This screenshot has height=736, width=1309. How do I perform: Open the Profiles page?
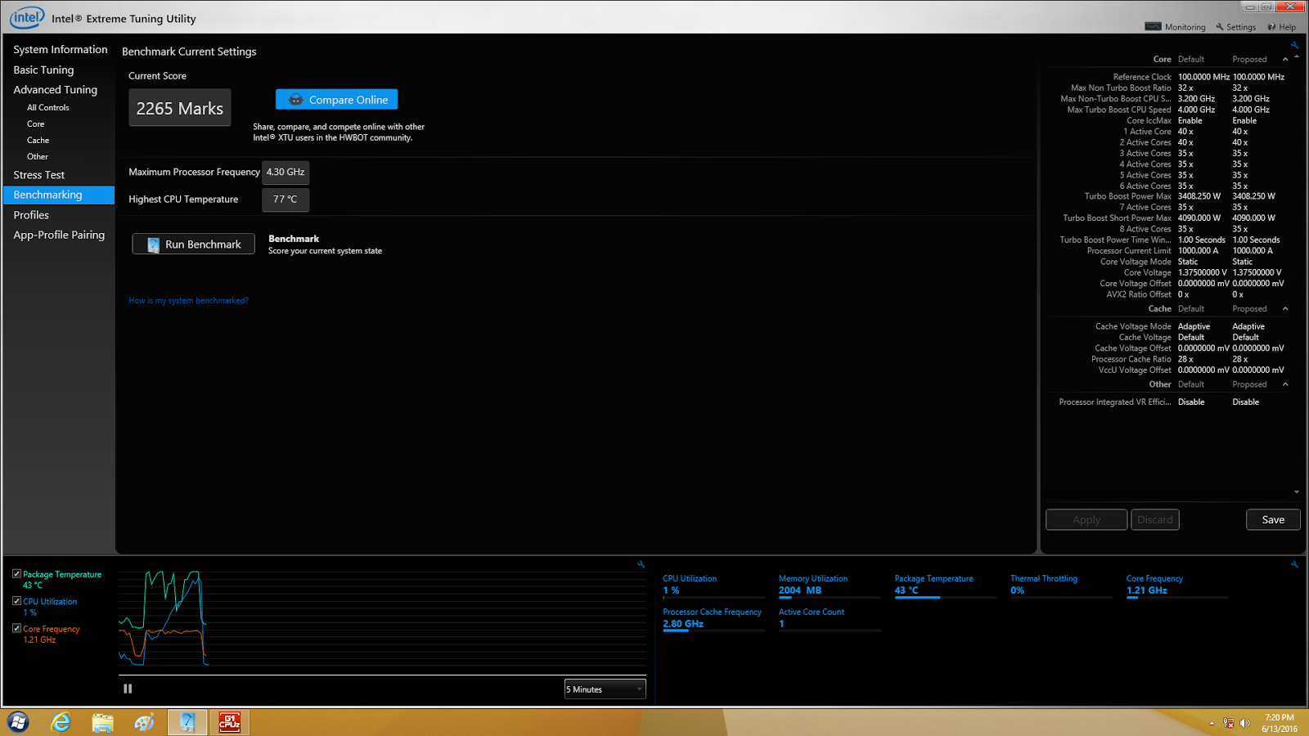tap(31, 215)
